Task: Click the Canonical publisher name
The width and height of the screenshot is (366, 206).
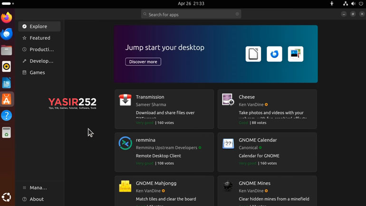Action: point(248,148)
